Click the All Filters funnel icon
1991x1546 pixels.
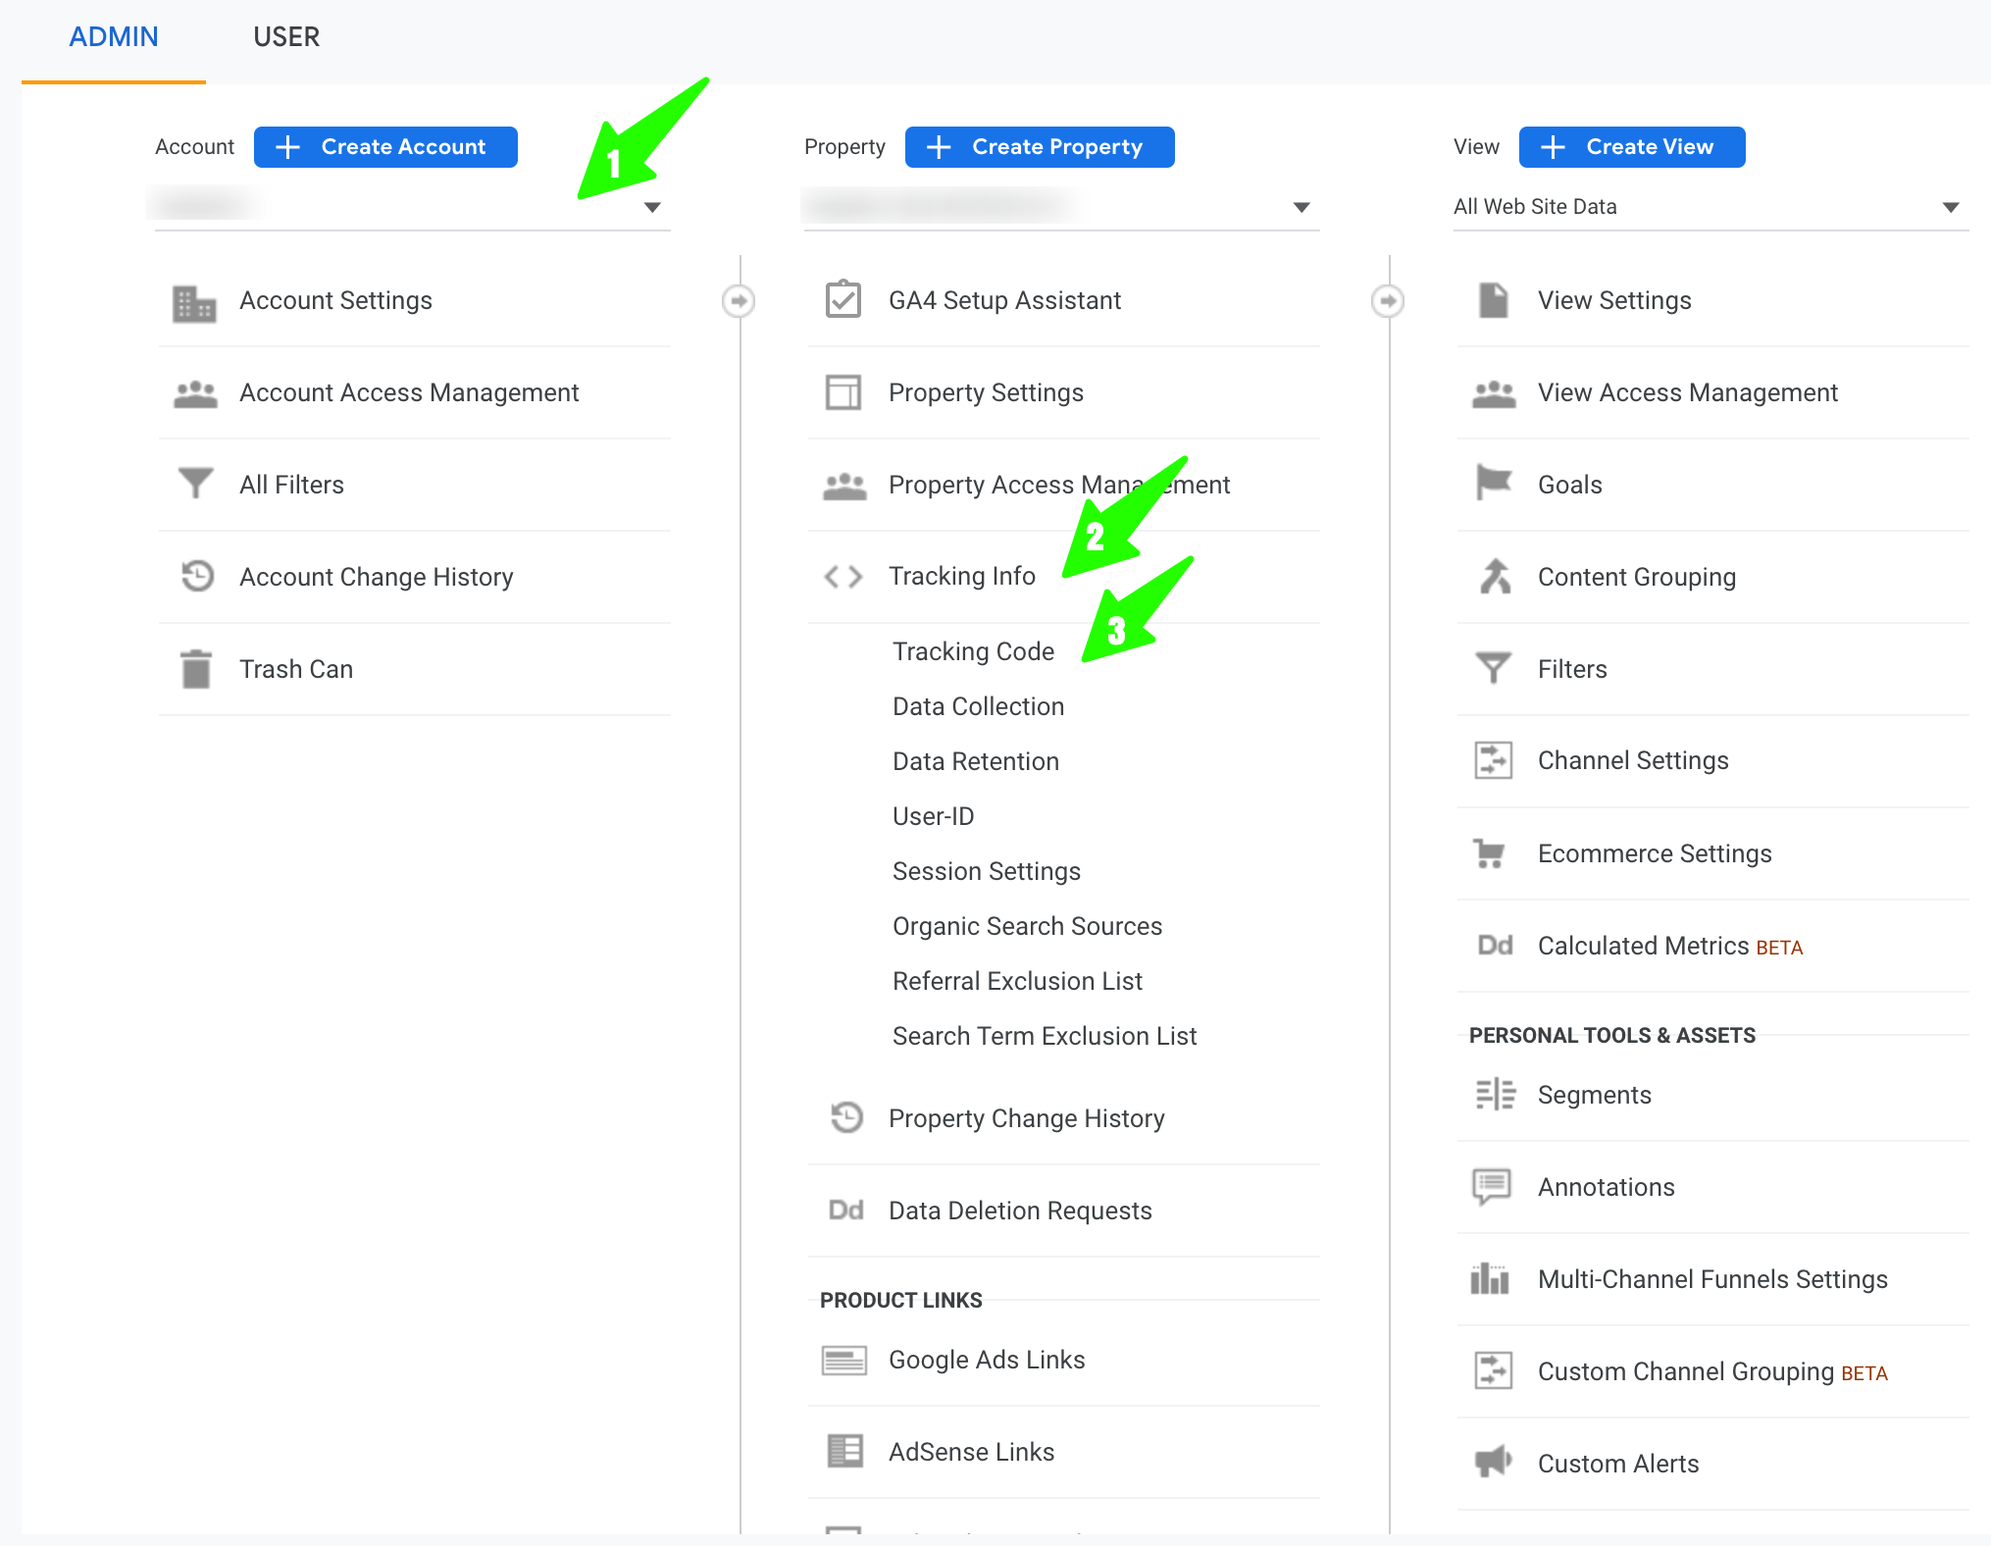pyautogui.click(x=195, y=484)
